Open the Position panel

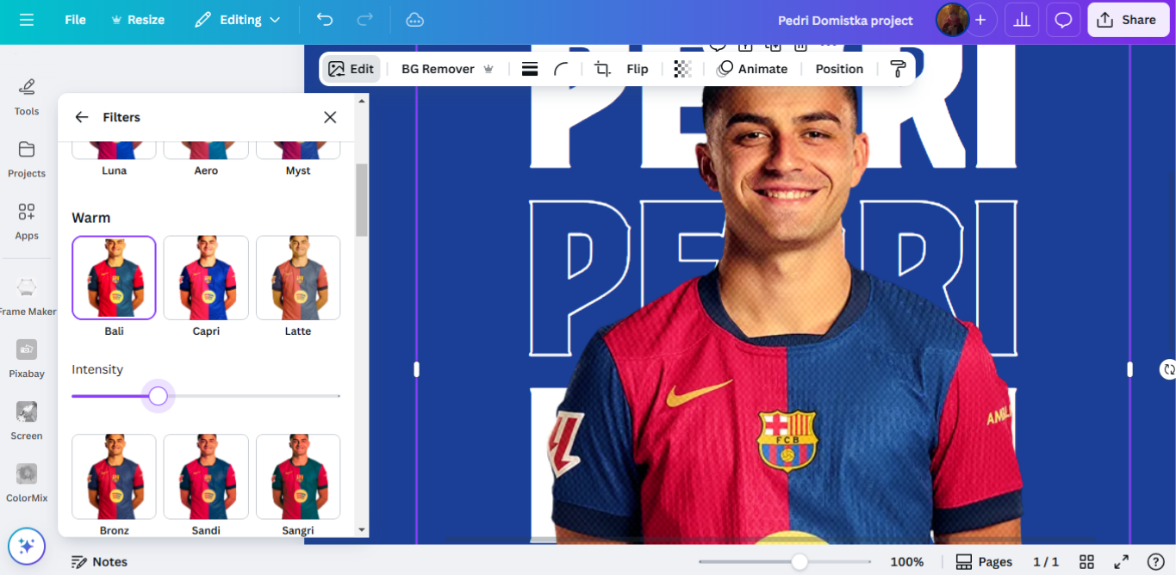point(839,69)
